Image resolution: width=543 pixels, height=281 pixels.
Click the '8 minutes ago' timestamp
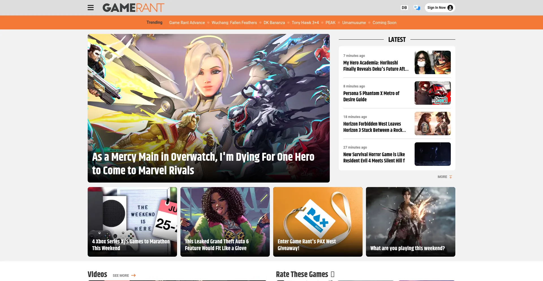point(354,86)
